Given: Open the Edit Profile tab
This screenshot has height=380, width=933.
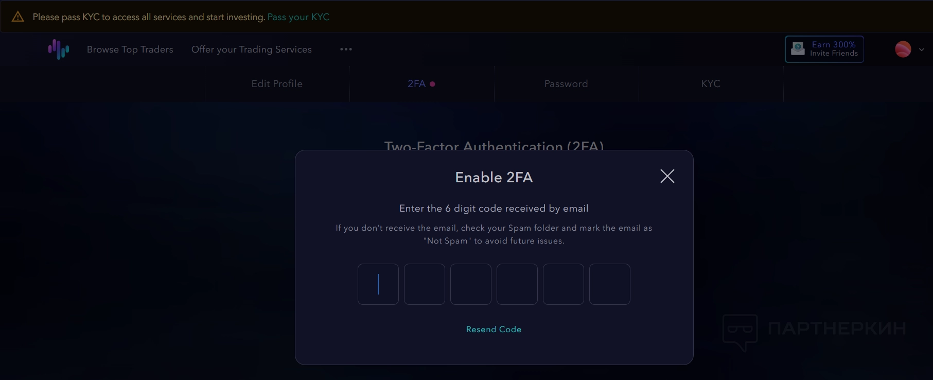Looking at the screenshot, I should (277, 84).
